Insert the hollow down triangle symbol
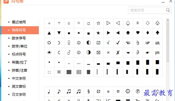 click(59, 23)
